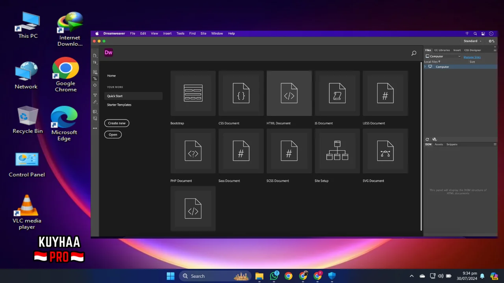Open the File menu
504x283 pixels.
point(133,33)
